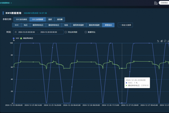Enable the 数据对比 checkbox

coord(86,32)
